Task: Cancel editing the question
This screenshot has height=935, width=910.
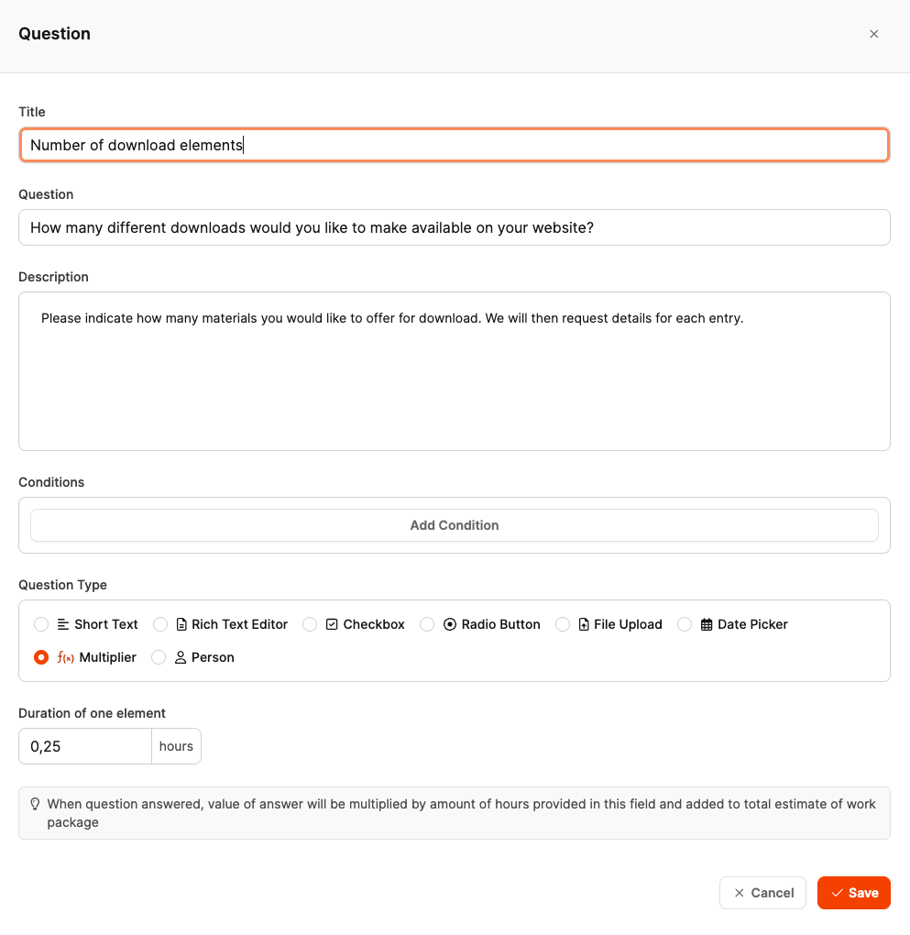Action: [x=762, y=893]
